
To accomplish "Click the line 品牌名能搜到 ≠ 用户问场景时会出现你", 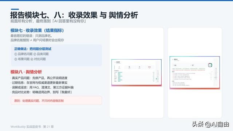I will (37, 40).
